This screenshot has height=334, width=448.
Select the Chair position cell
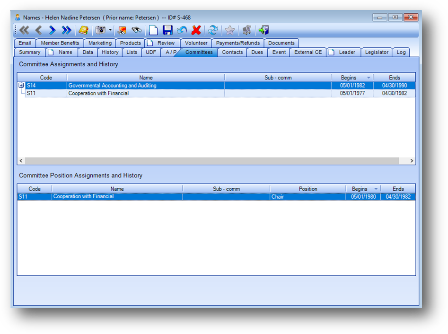(307, 197)
